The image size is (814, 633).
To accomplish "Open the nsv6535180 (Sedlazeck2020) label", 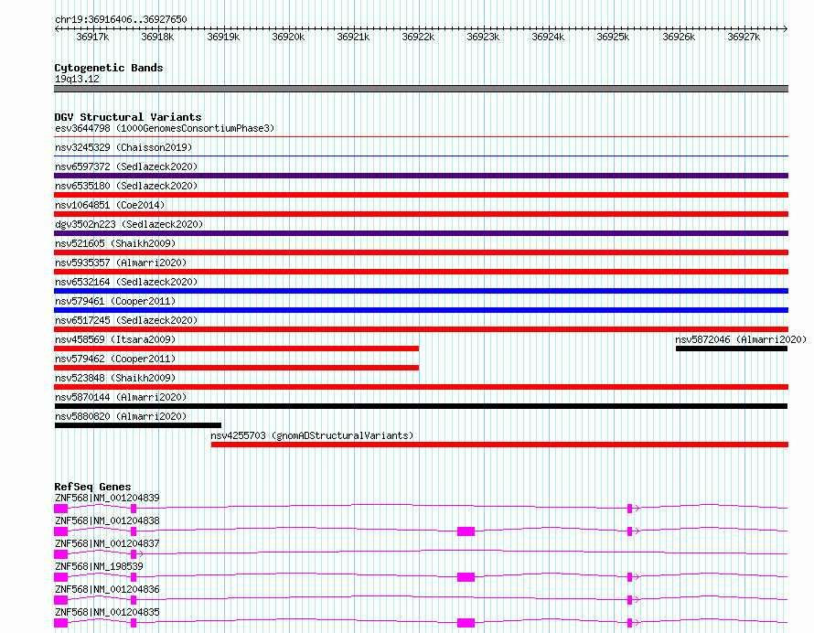I will pyautogui.click(x=126, y=186).
